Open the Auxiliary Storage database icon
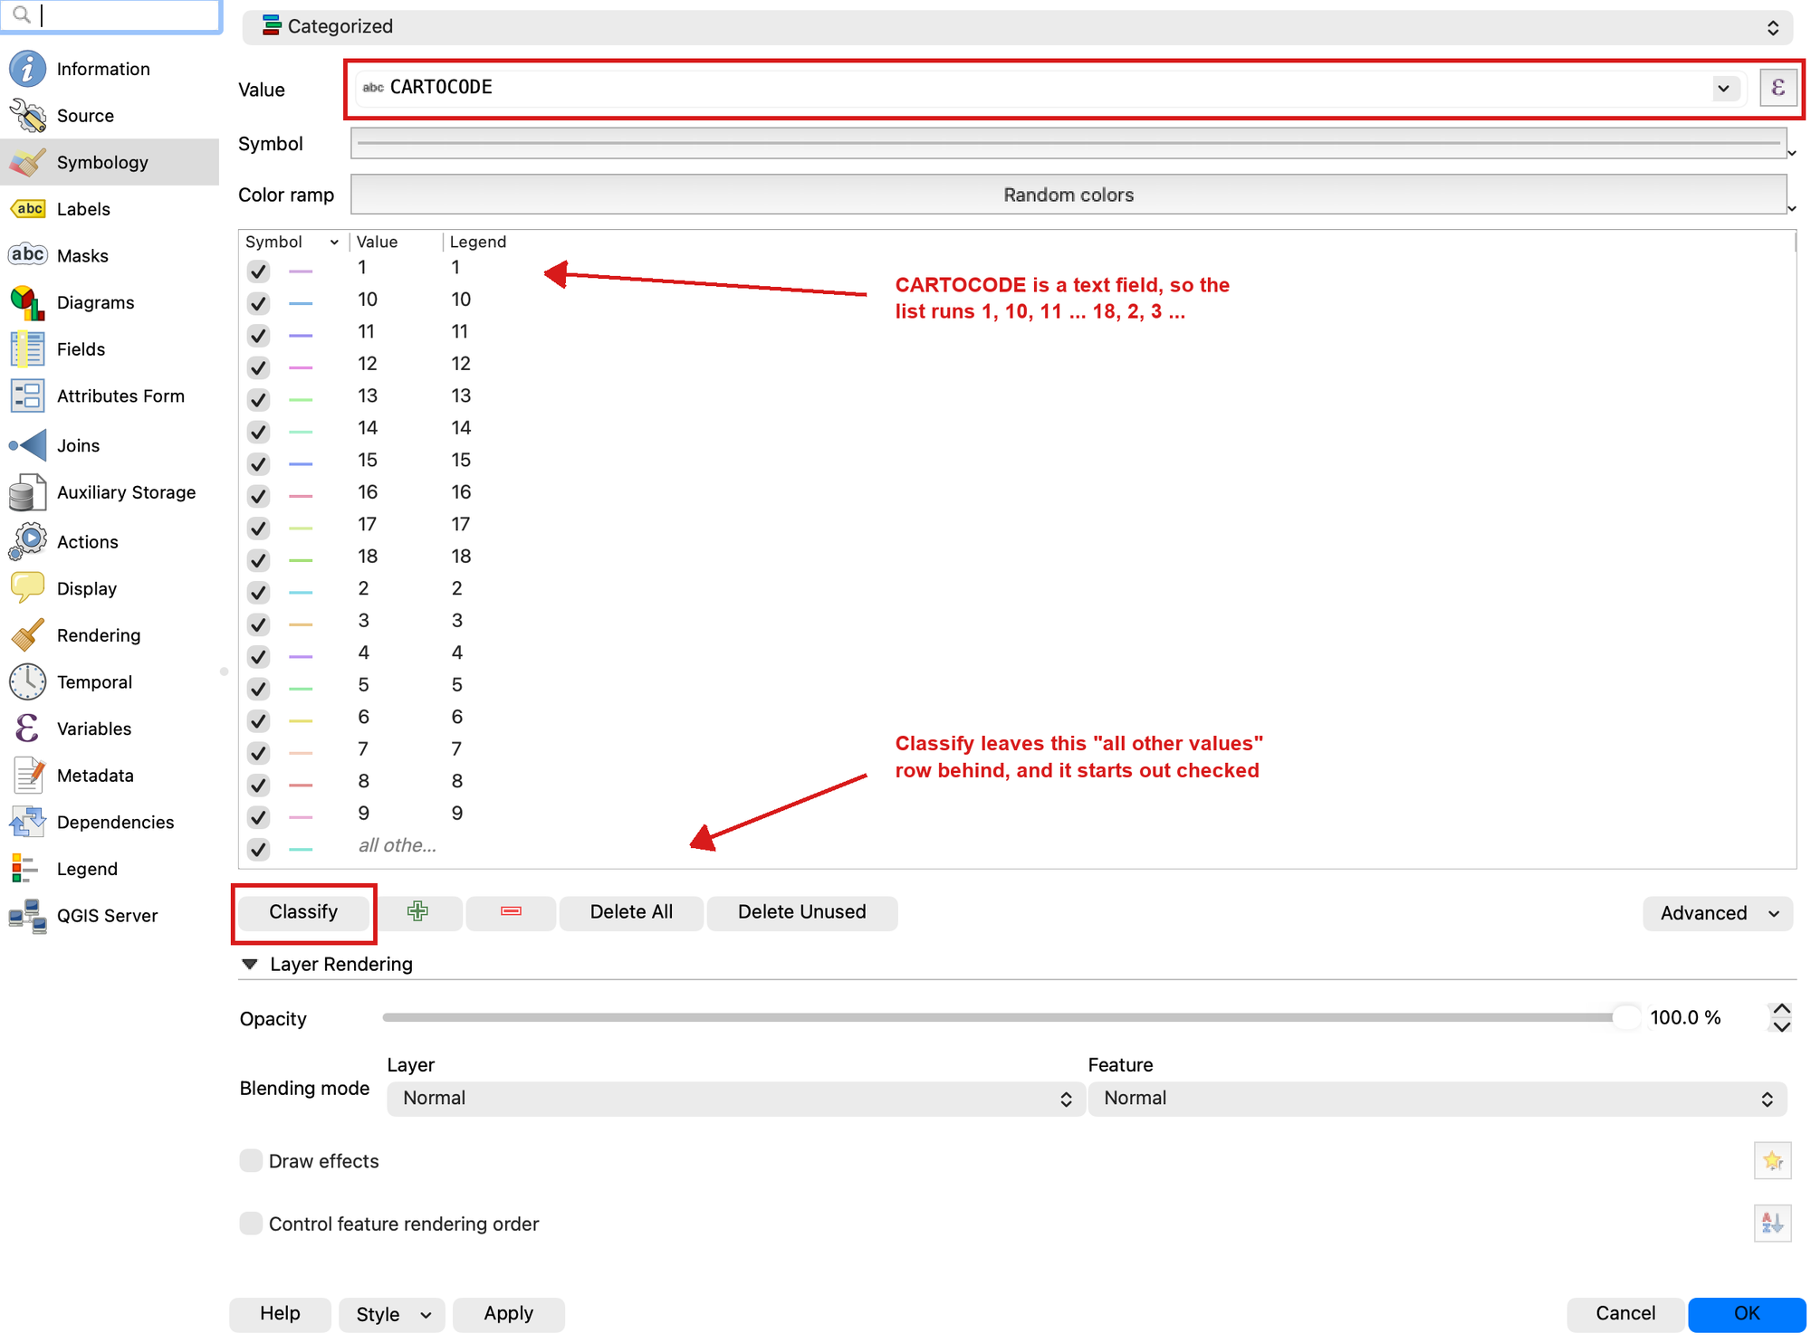This screenshot has width=1811, height=1343. click(x=27, y=492)
